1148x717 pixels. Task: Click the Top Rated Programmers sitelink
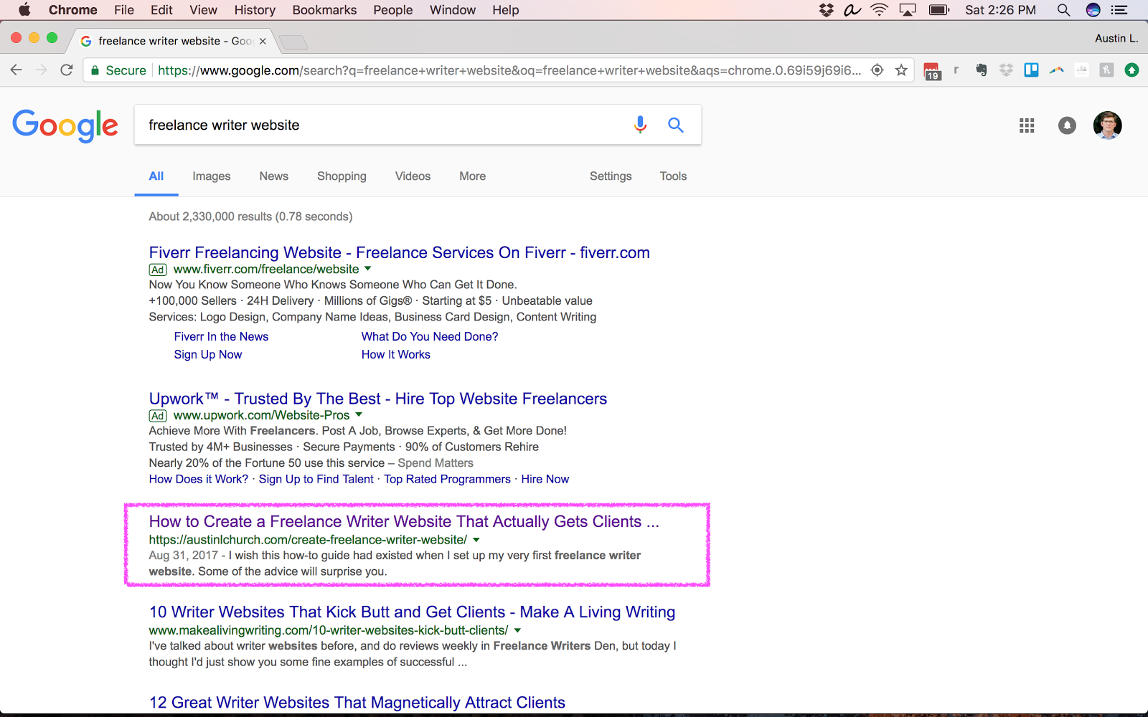tap(447, 479)
